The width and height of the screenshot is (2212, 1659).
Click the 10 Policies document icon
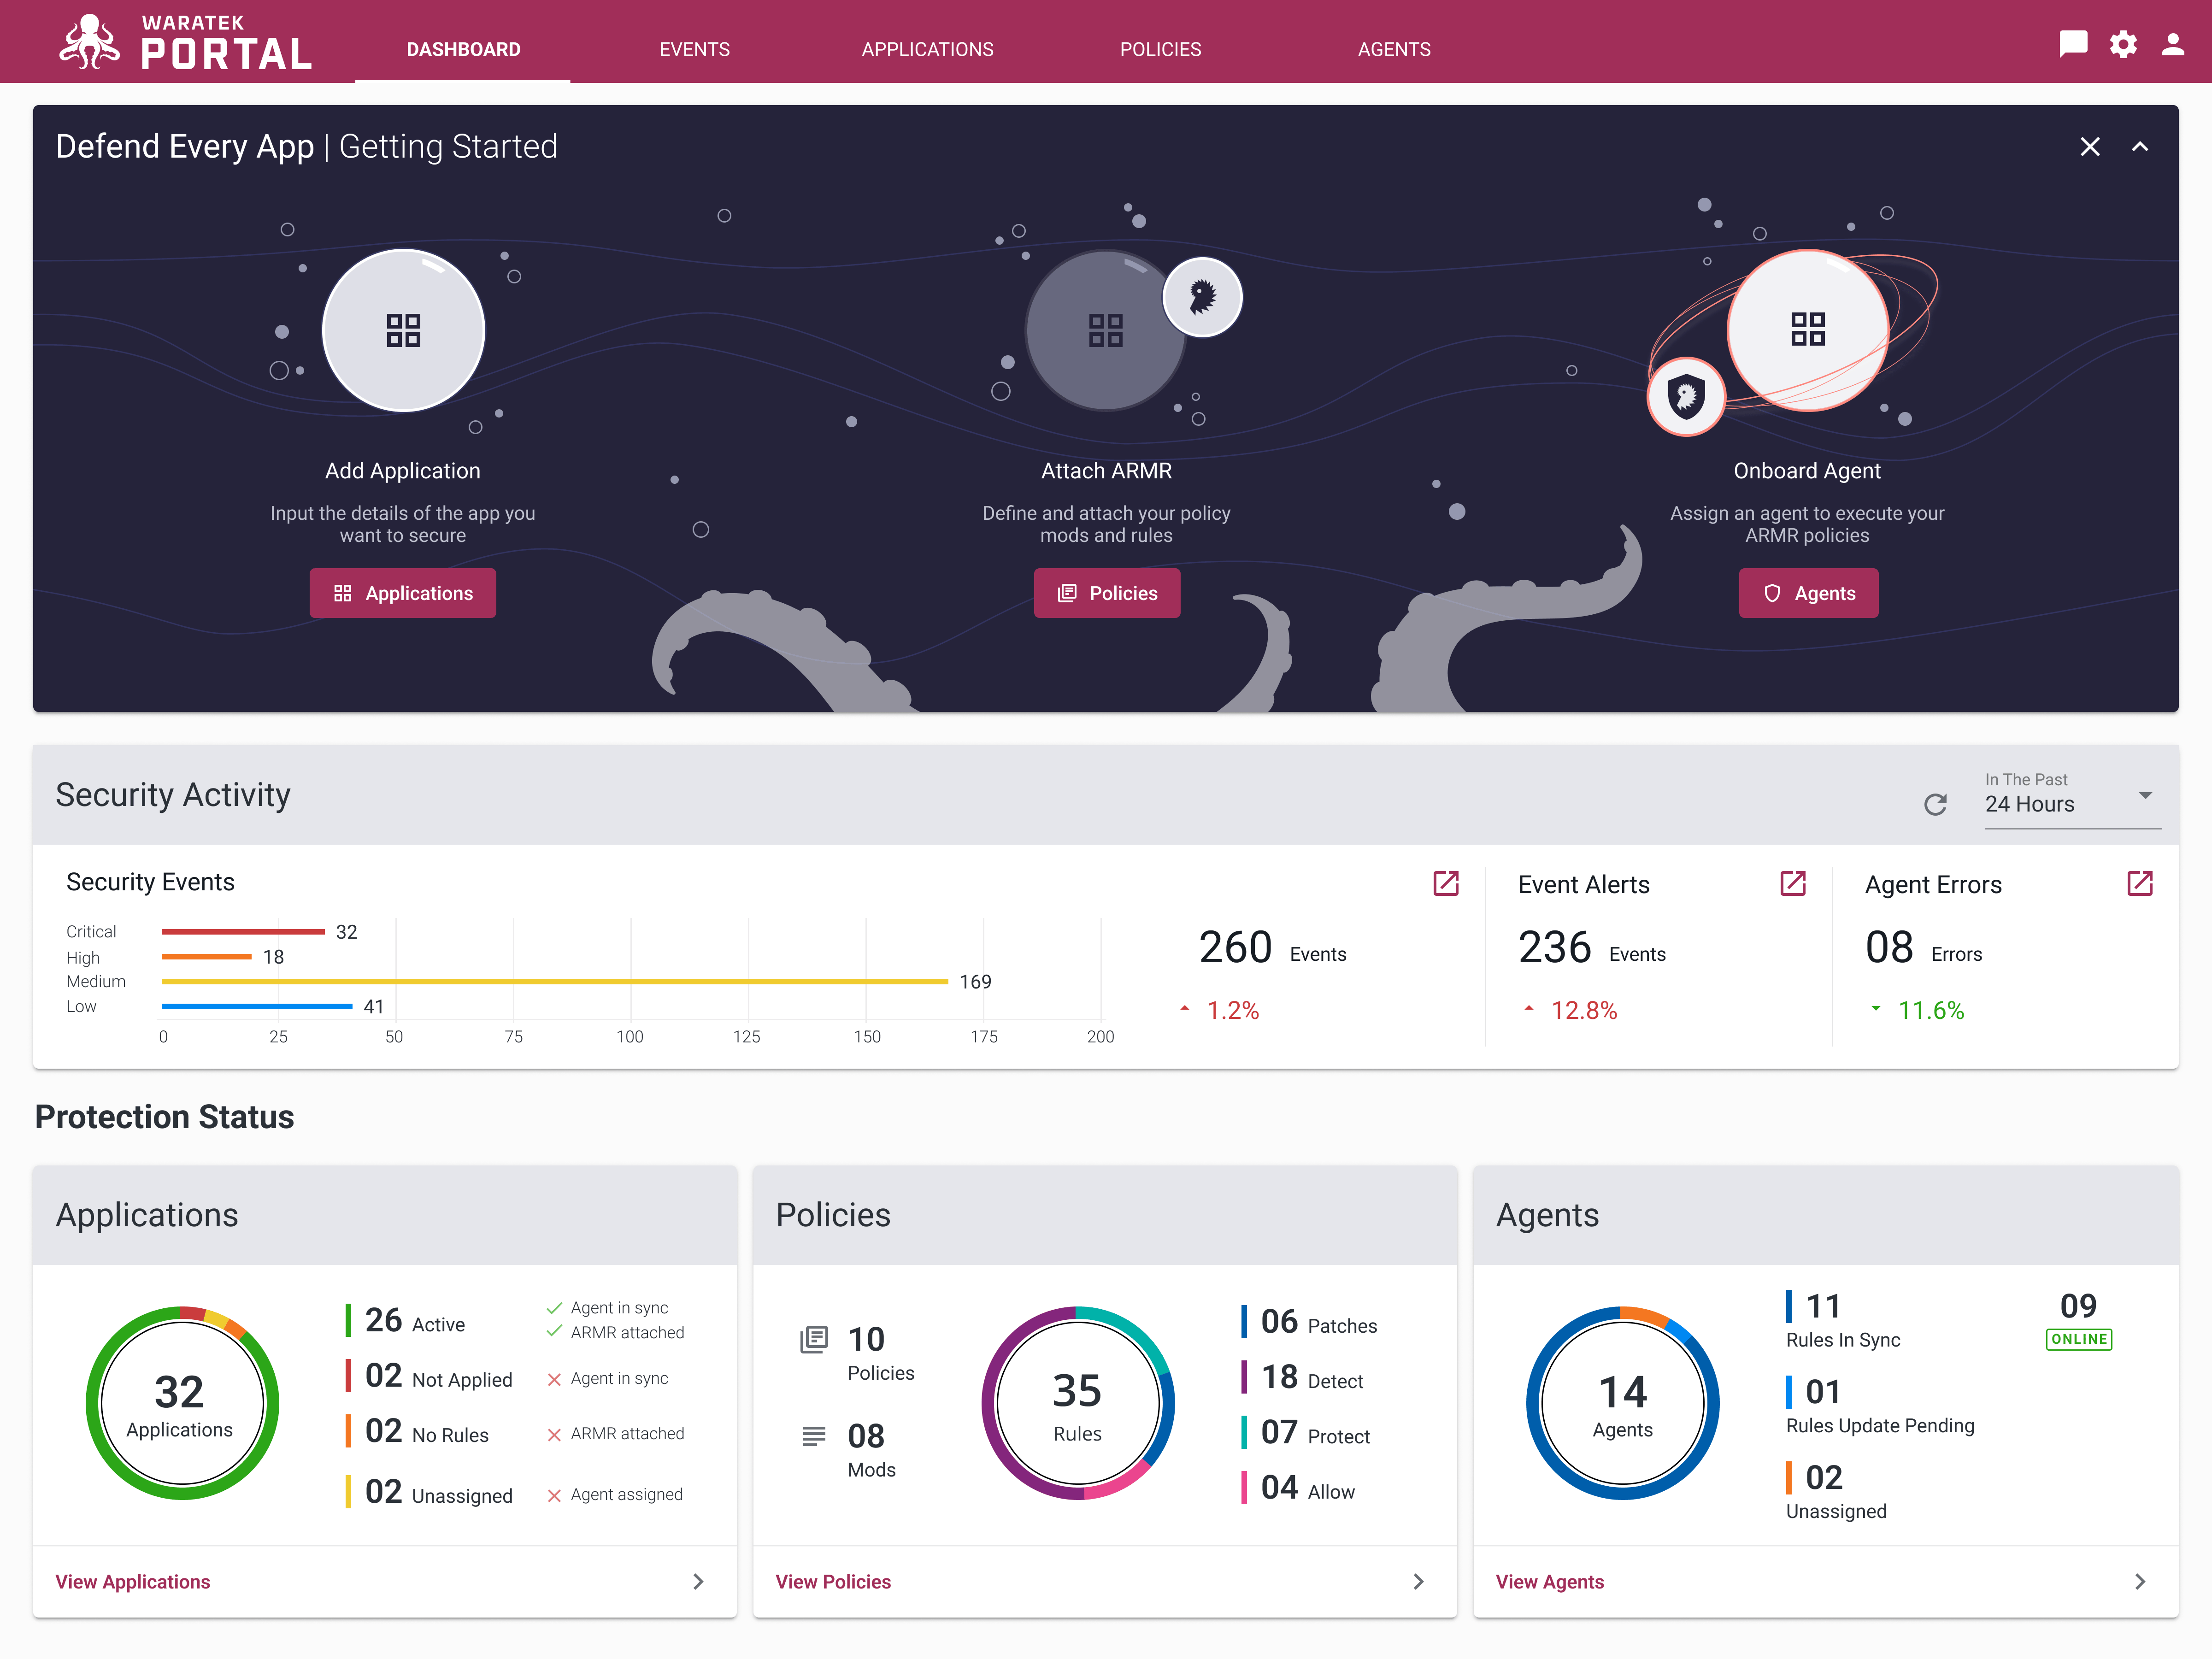click(814, 1339)
